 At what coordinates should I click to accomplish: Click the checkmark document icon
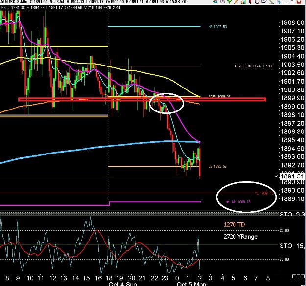pos(264,2)
